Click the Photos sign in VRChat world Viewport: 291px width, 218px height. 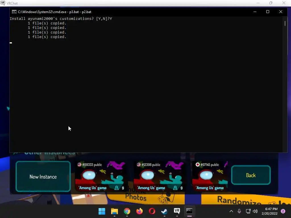click(136, 197)
